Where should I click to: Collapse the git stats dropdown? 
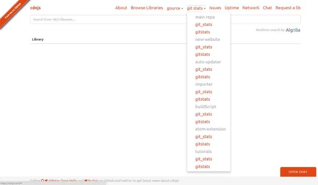click(x=196, y=8)
